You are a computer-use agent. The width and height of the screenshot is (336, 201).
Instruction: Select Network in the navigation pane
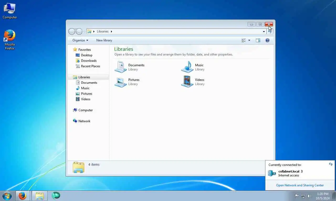click(84, 121)
